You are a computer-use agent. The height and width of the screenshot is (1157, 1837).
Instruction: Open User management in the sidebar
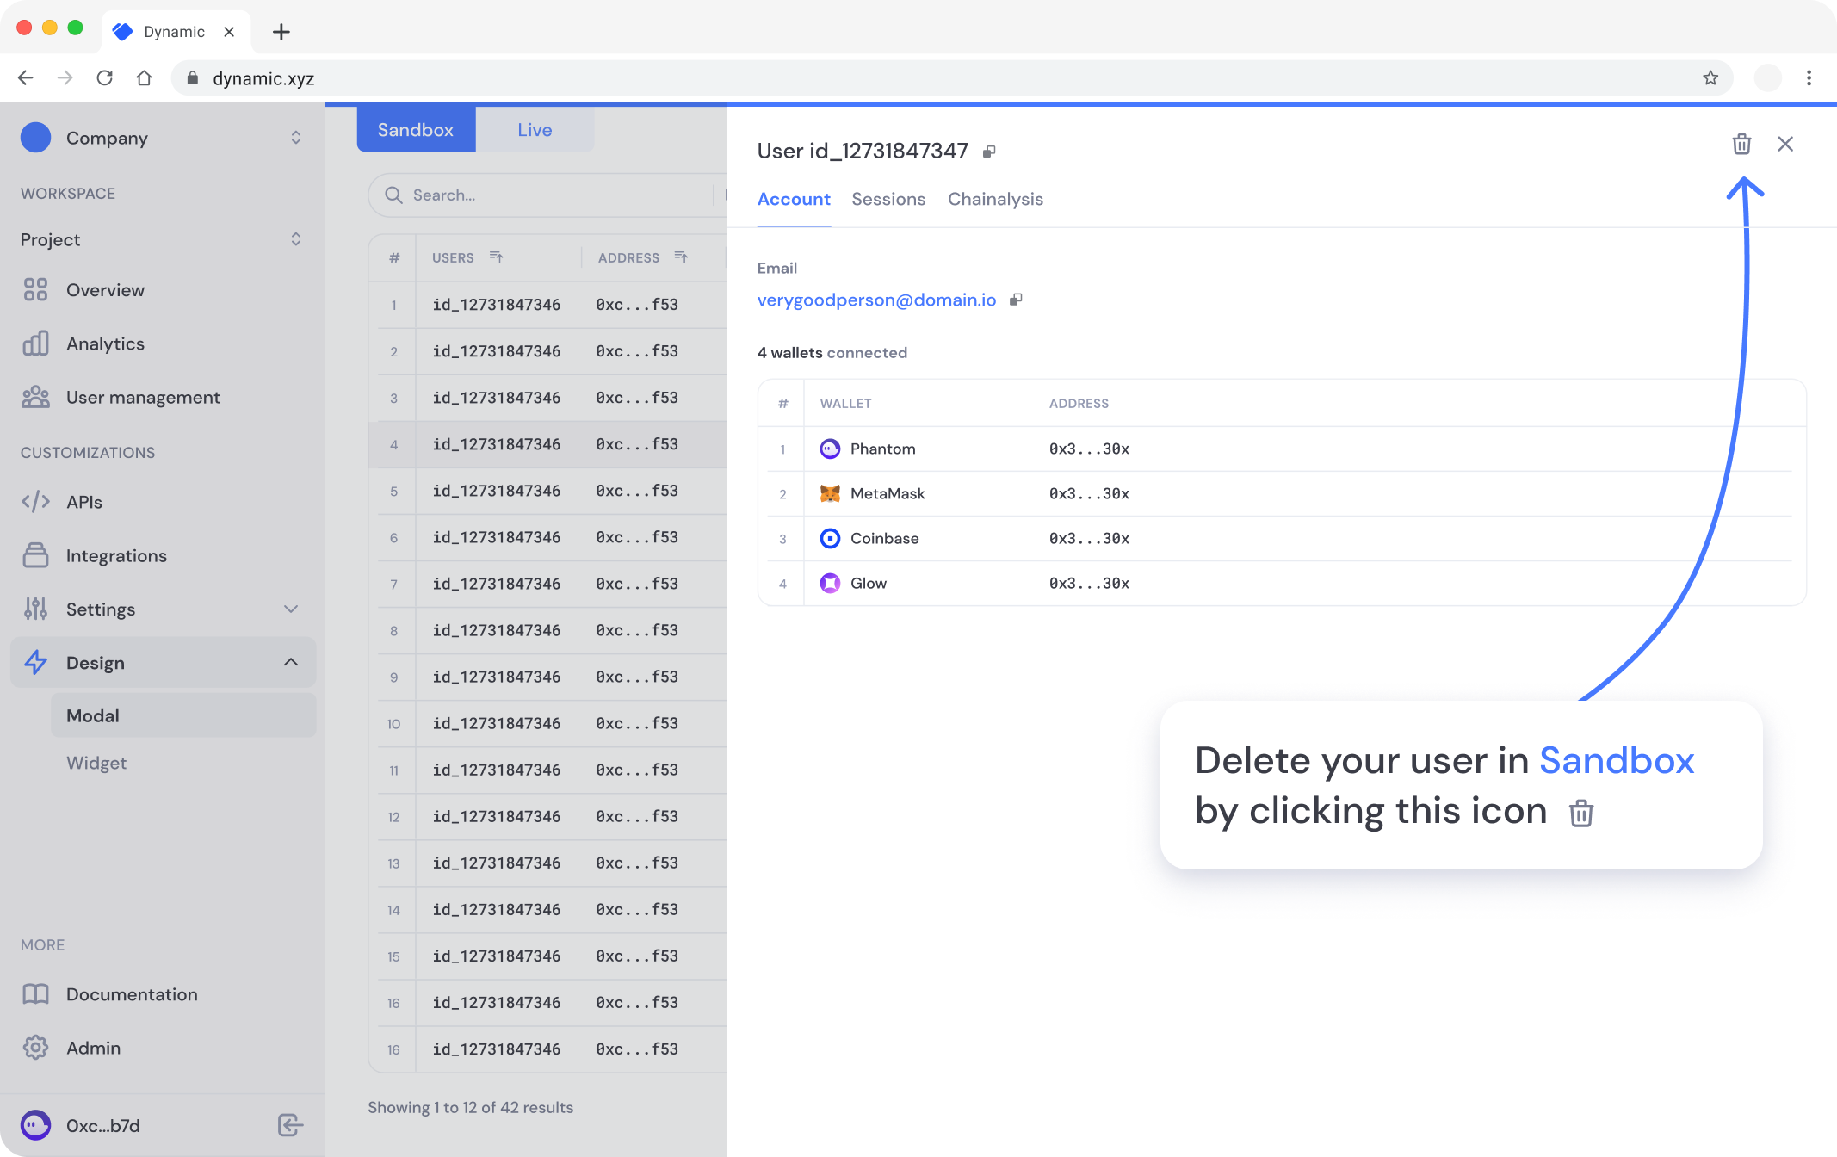(x=143, y=397)
